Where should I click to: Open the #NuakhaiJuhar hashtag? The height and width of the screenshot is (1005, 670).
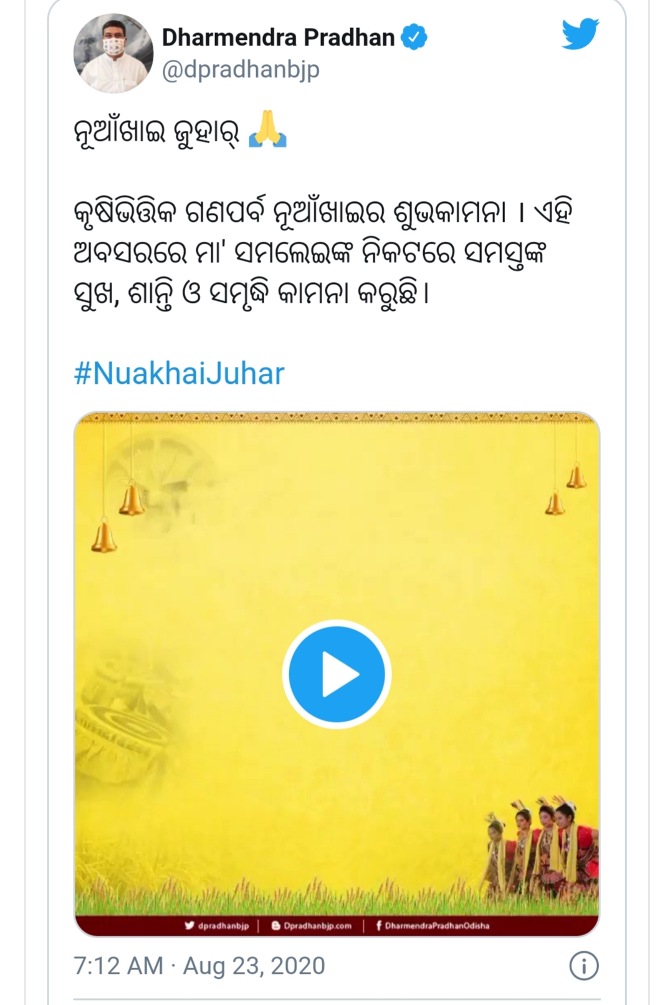point(179,374)
